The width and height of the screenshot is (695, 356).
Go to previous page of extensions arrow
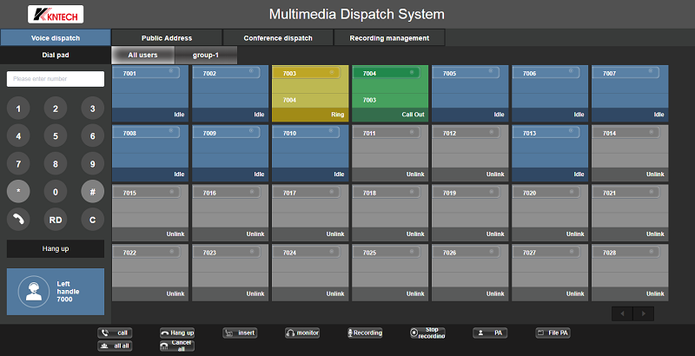click(x=622, y=313)
